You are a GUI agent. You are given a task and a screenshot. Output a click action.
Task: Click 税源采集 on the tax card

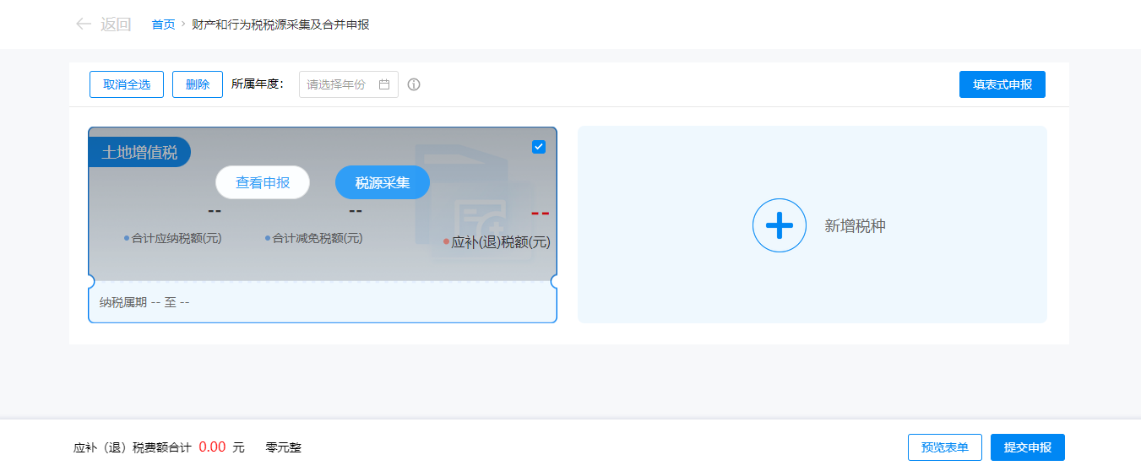(383, 182)
